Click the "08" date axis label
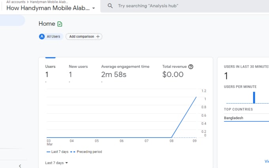 click(171, 141)
